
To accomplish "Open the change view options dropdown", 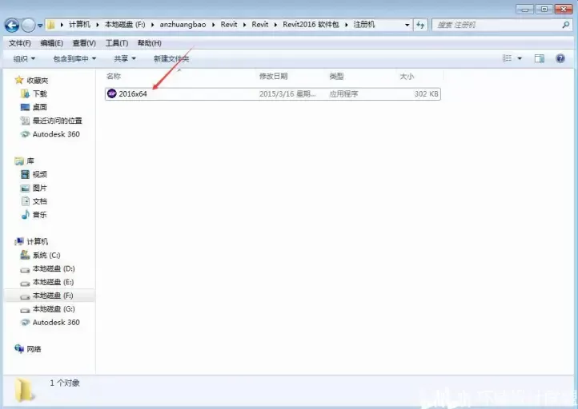I will tap(520, 58).
